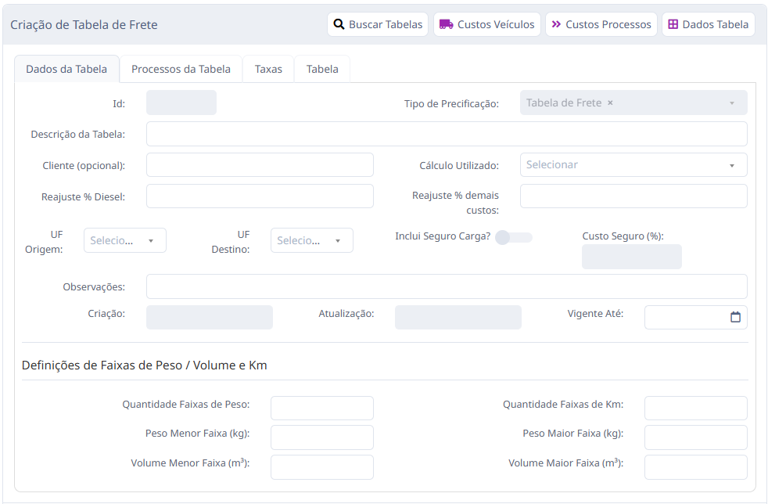768x504 pixels.
Task: Focus the Reajuste % Diesel field
Action: click(x=260, y=196)
